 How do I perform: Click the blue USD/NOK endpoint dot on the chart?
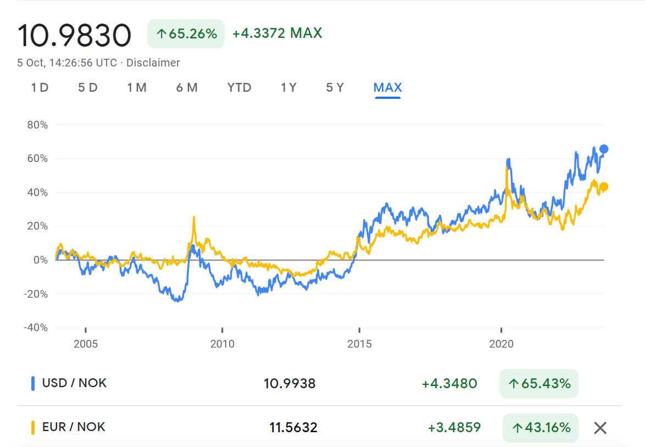click(x=603, y=149)
